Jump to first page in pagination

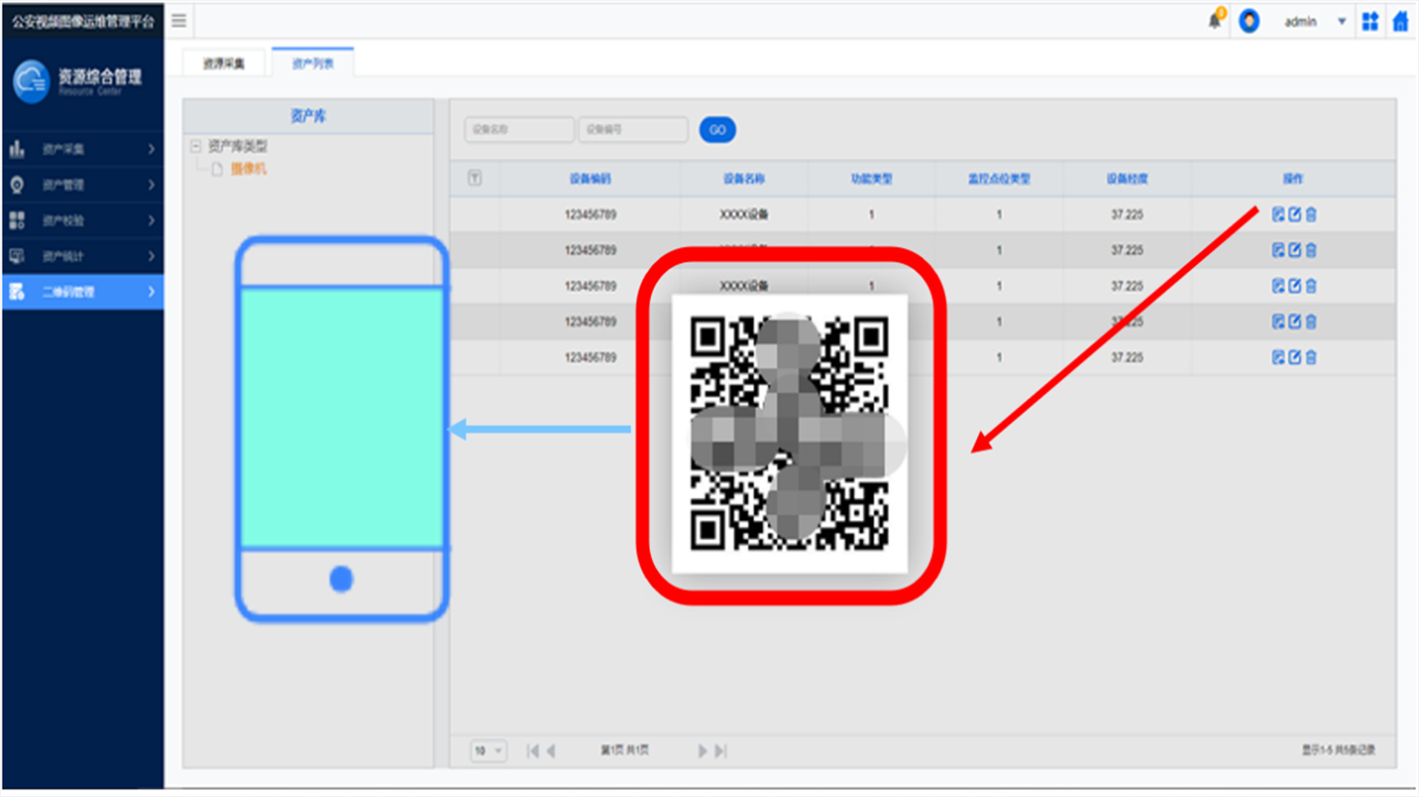click(532, 750)
